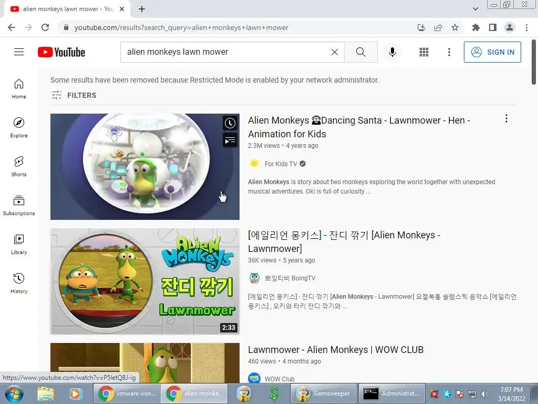Open a new browser tab

pos(142,9)
